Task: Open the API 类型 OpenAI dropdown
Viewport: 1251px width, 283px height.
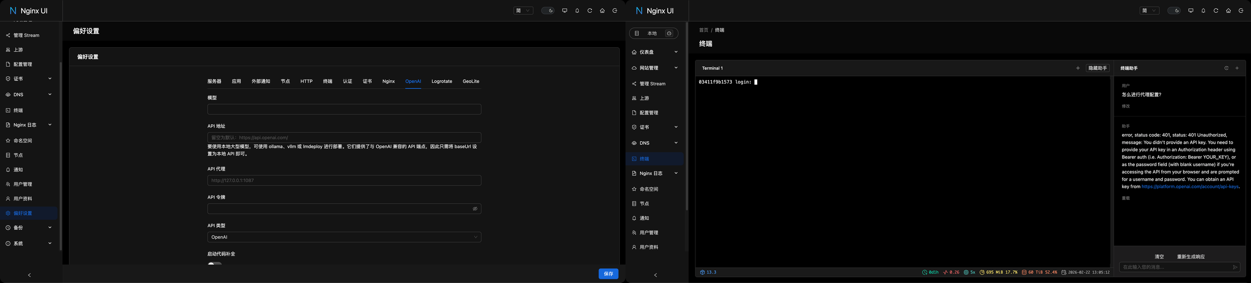Action: coord(344,237)
